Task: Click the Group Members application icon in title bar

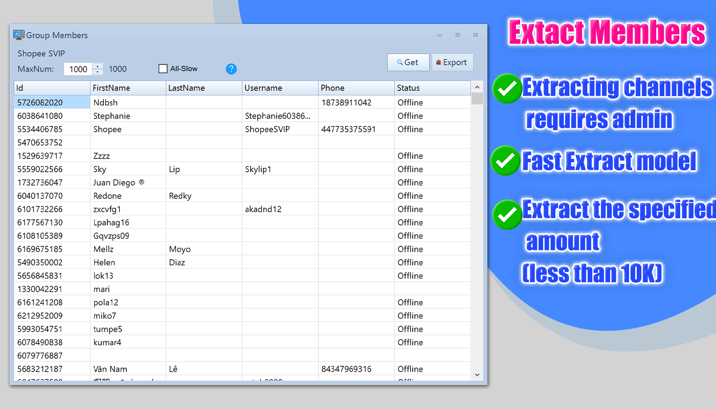Action: pos(19,35)
